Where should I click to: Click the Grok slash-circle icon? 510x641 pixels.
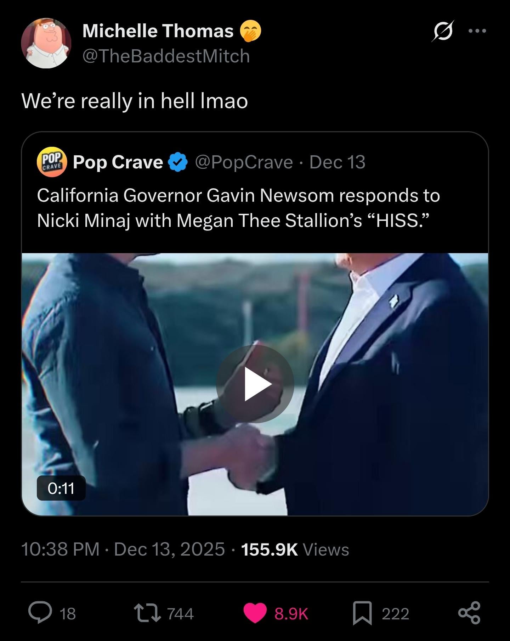pos(443,31)
